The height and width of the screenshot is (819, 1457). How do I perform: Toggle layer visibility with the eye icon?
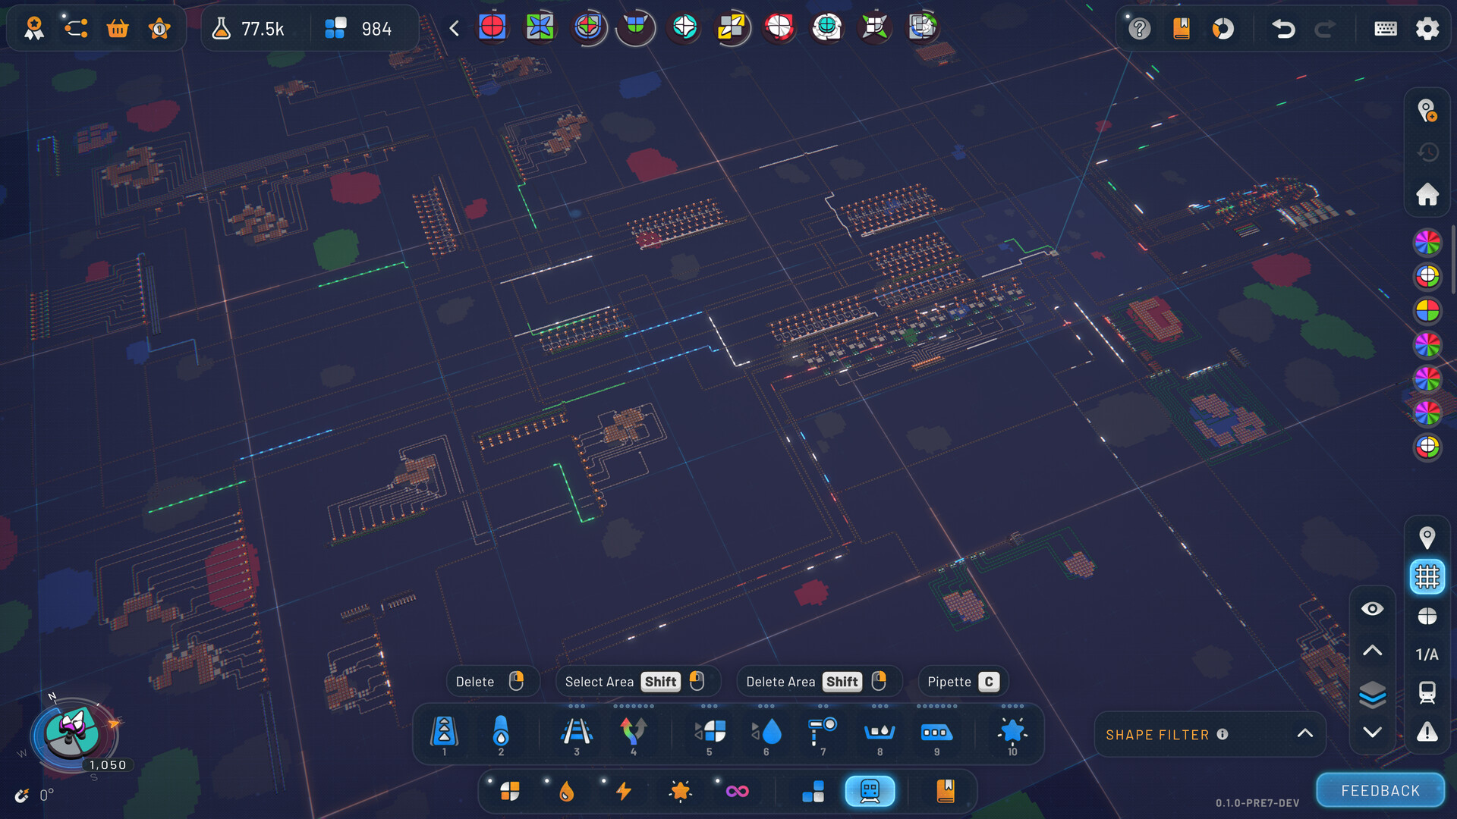(1372, 607)
